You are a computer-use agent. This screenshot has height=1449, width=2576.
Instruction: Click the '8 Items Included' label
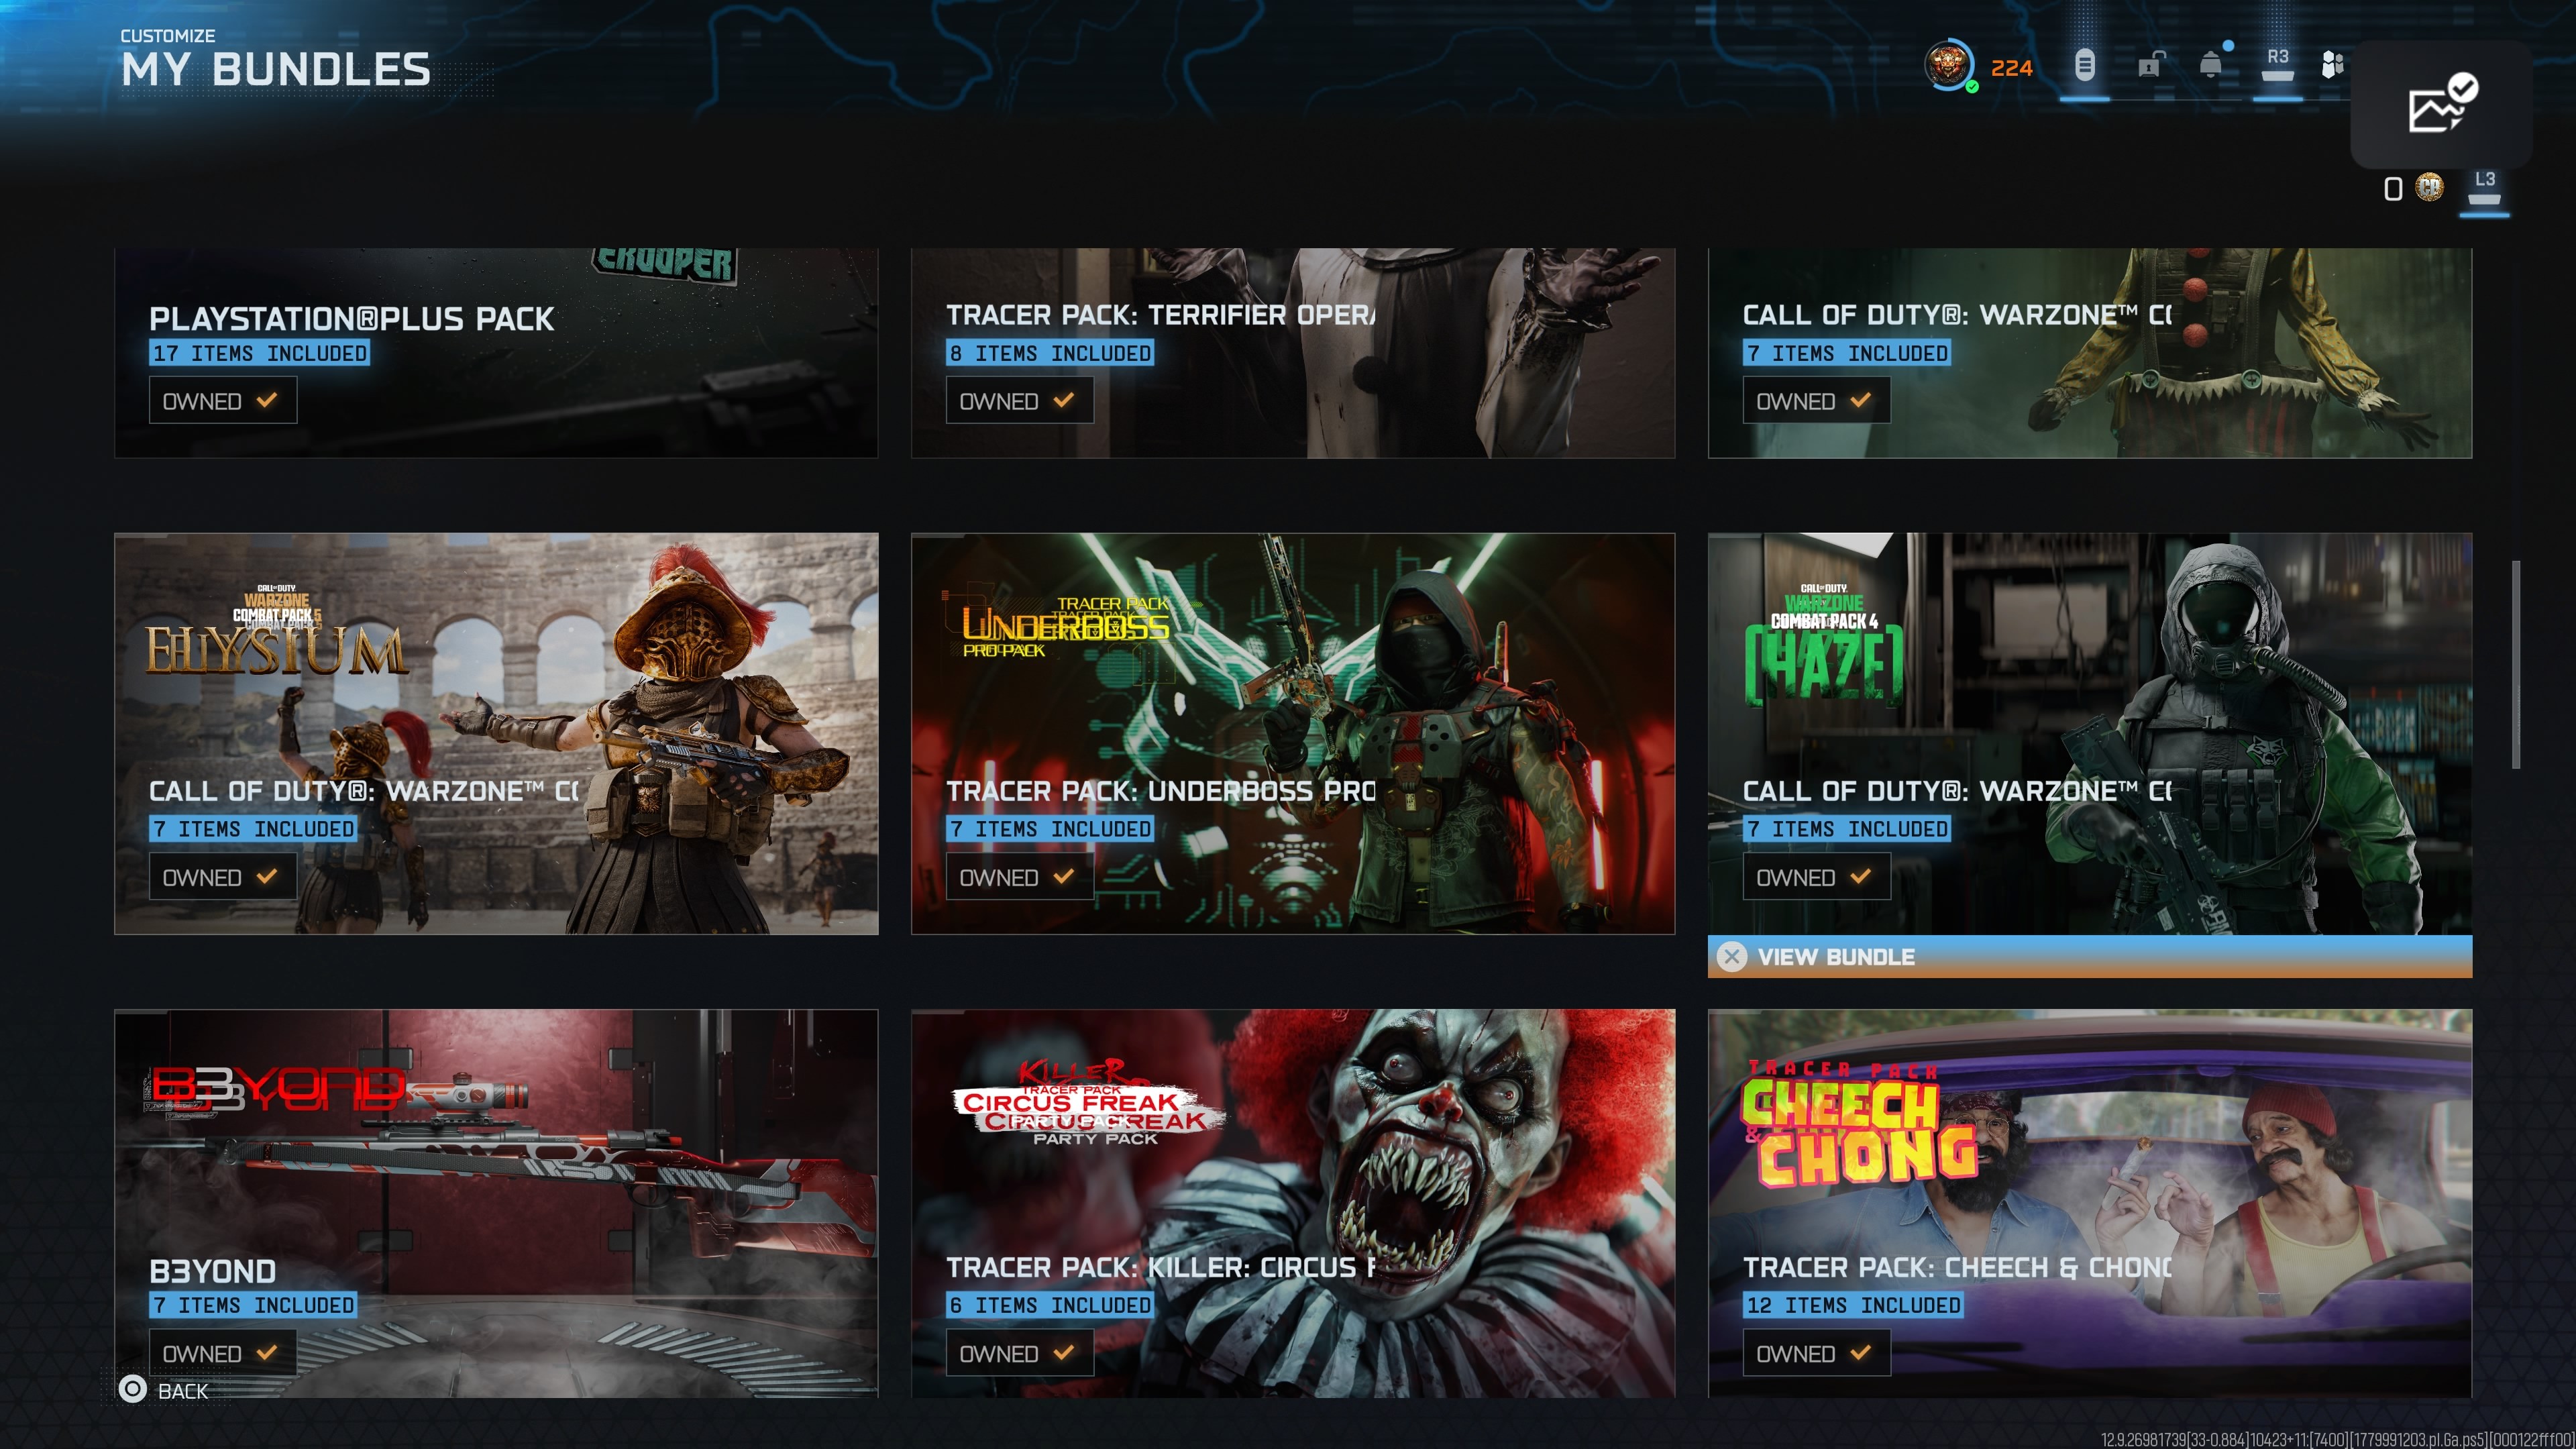click(x=1050, y=353)
